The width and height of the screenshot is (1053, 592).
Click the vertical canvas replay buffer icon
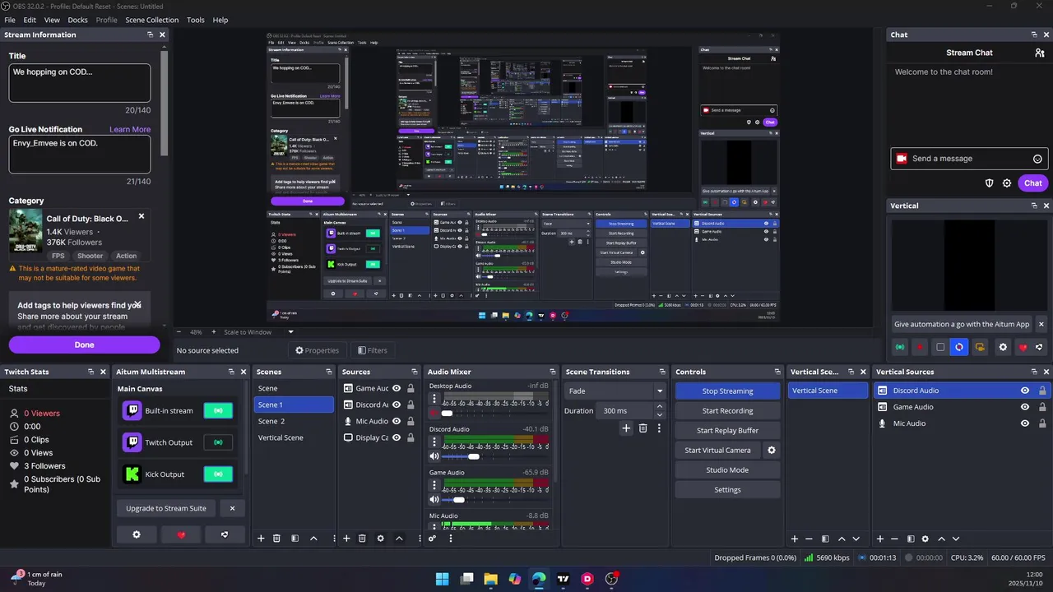(x=959, y=347)
